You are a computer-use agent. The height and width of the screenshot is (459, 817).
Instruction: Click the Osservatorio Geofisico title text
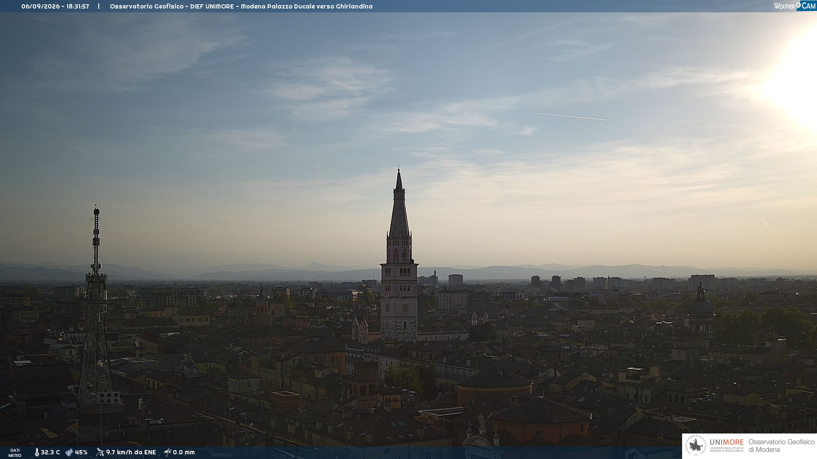click(147, 6)
